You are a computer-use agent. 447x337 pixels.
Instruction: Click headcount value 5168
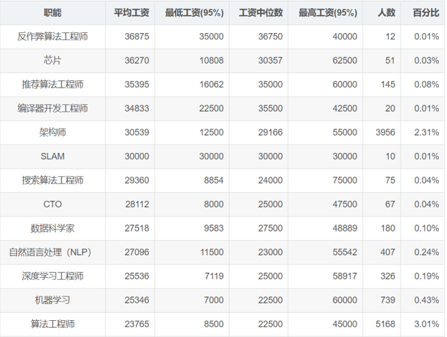386,324
